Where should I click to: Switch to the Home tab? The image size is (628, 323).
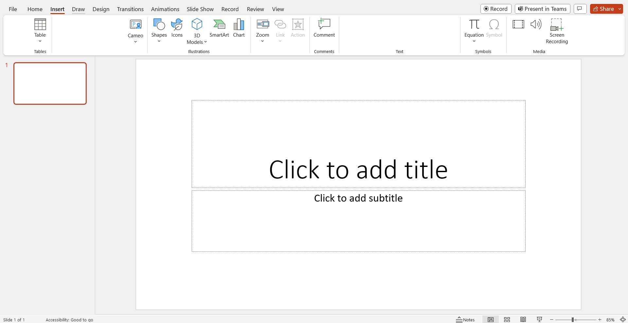coord(35,9)
